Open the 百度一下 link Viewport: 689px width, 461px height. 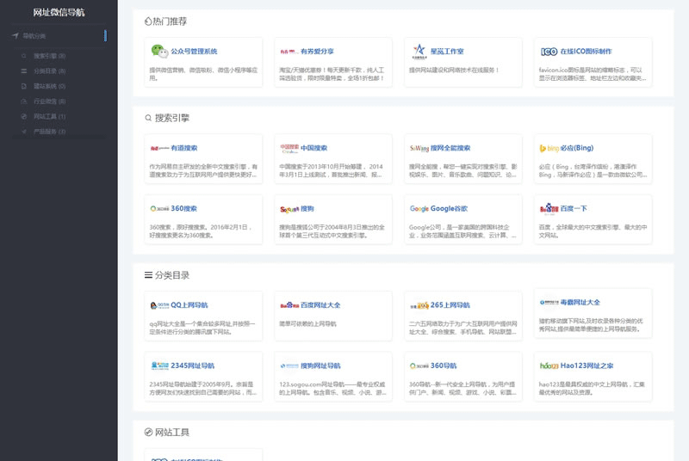[x=574, y=208]
